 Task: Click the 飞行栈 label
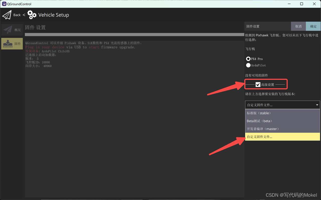[x=250, y=49]
